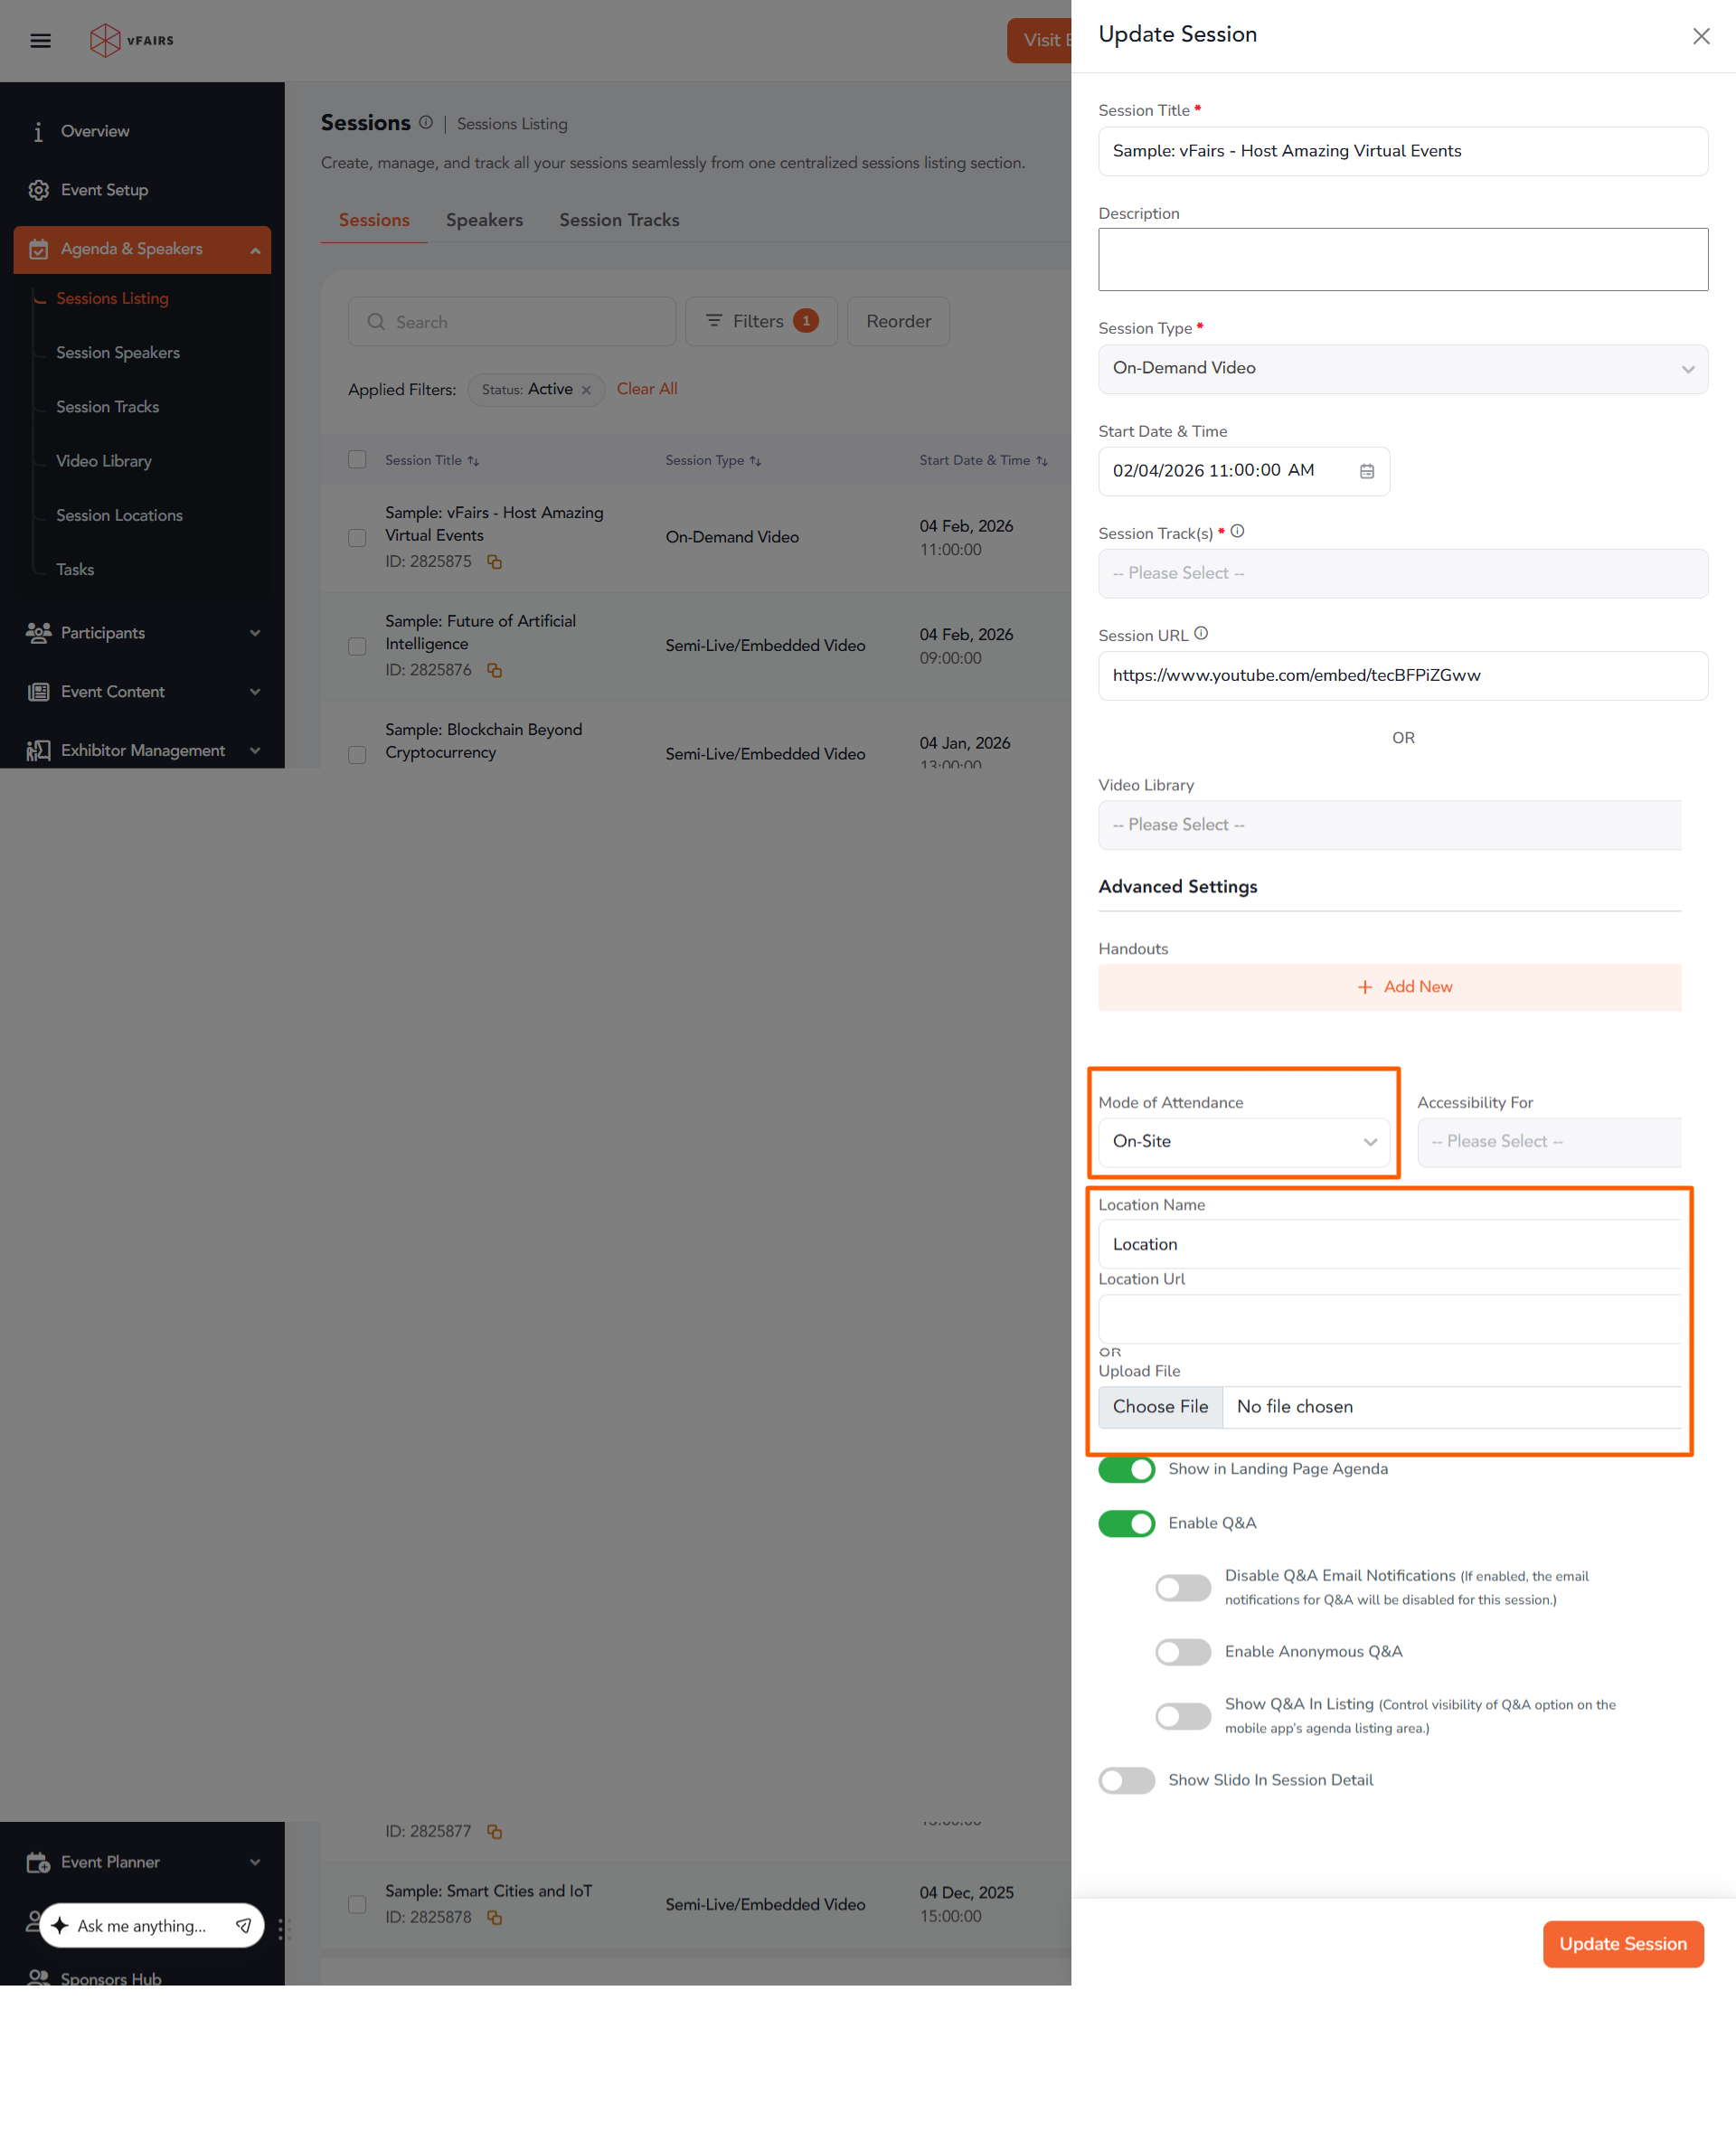Screen dimensions: 1736x2132
Task: Turn on Enable Anonymous Q&A
Action: [x=1182, y=1652]
